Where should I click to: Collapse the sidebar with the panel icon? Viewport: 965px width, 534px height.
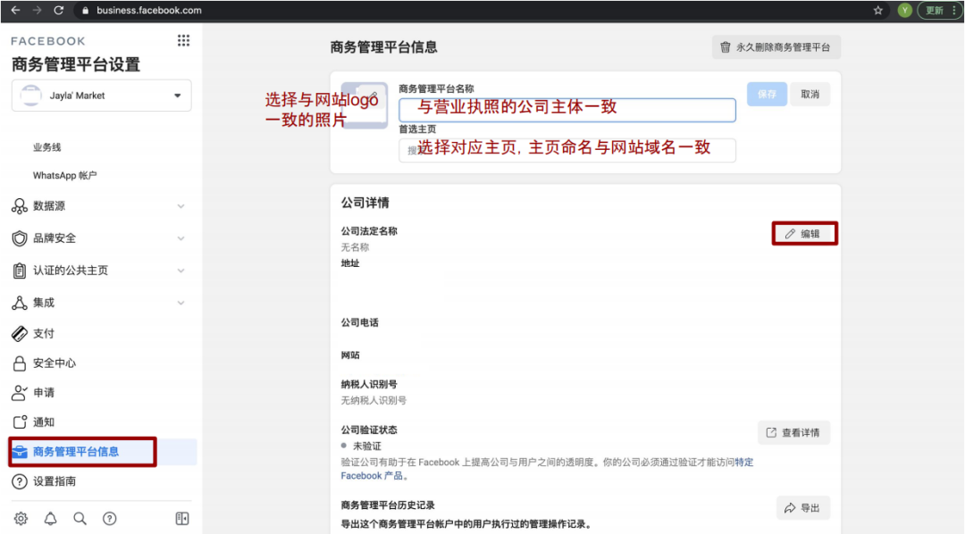point(181,518)
